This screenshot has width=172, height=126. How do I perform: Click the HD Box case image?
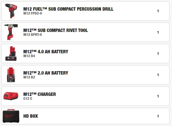pyautogui.click(x=11, y=116)
